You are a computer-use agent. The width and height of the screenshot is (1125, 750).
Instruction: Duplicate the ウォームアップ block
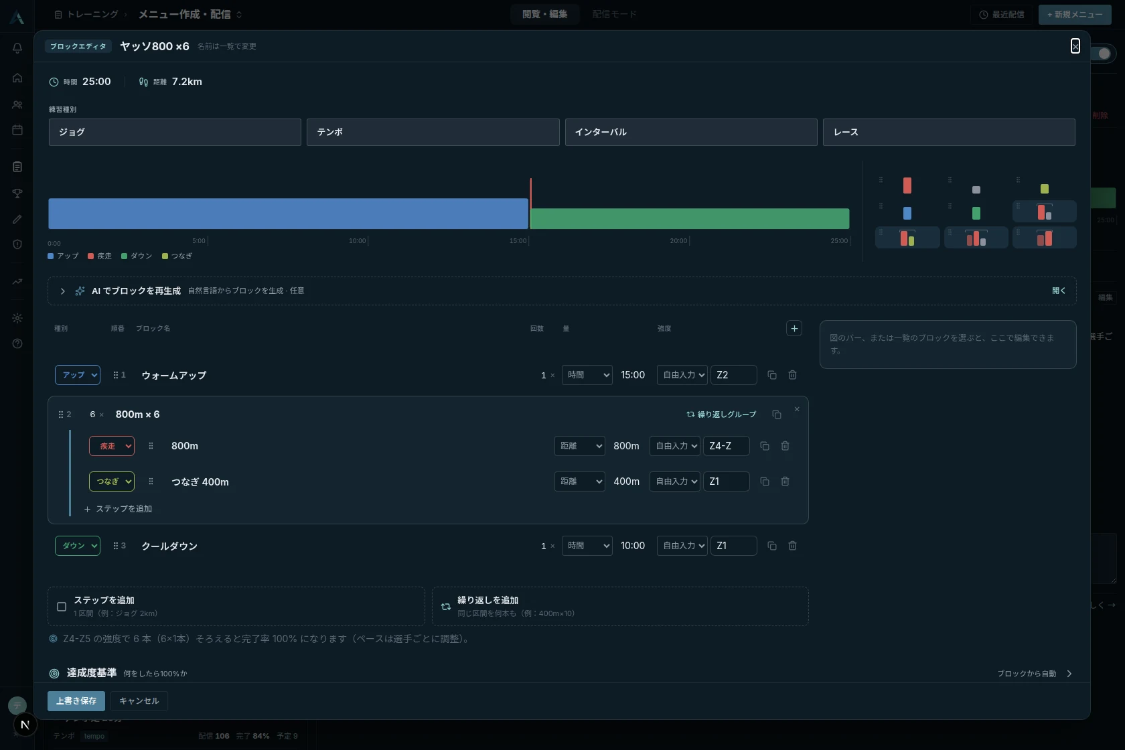pos(772,375)
